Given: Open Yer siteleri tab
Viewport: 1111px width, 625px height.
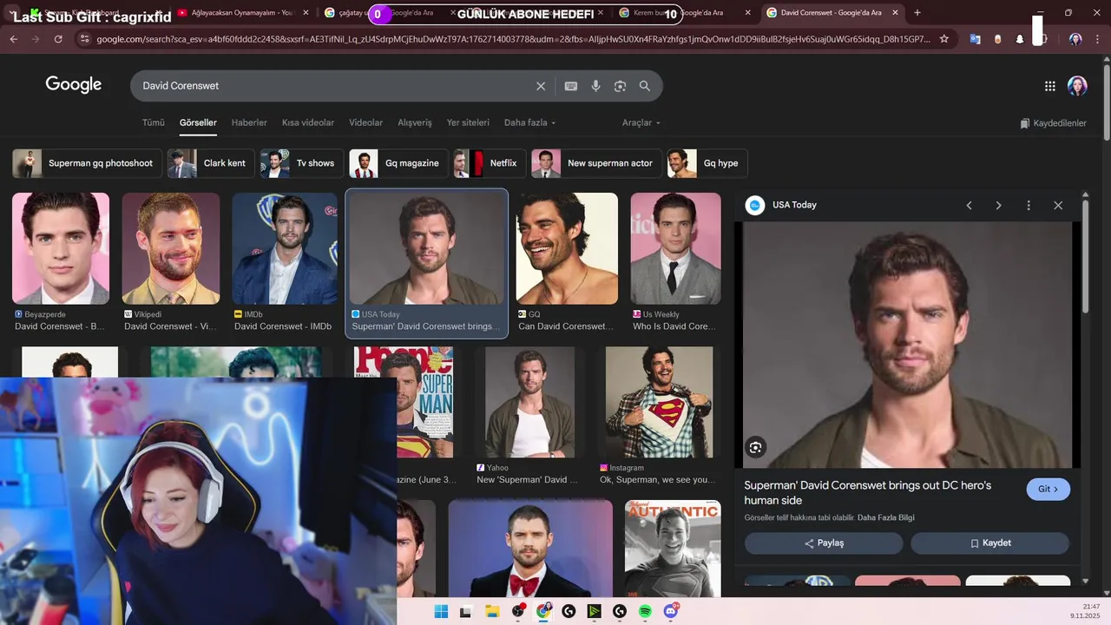Looking at the screenshot, I should point(468,122).
